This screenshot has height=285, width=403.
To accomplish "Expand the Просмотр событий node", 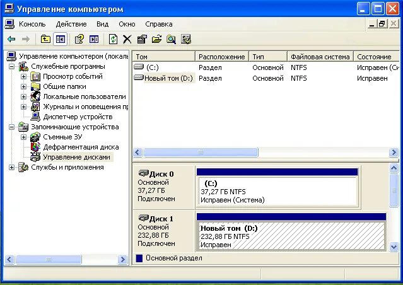I will click(x=23, y=76).
